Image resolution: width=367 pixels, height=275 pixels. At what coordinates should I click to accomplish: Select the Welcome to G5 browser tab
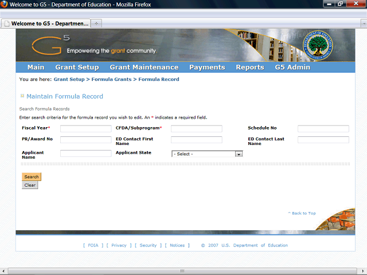click(46, 23)
